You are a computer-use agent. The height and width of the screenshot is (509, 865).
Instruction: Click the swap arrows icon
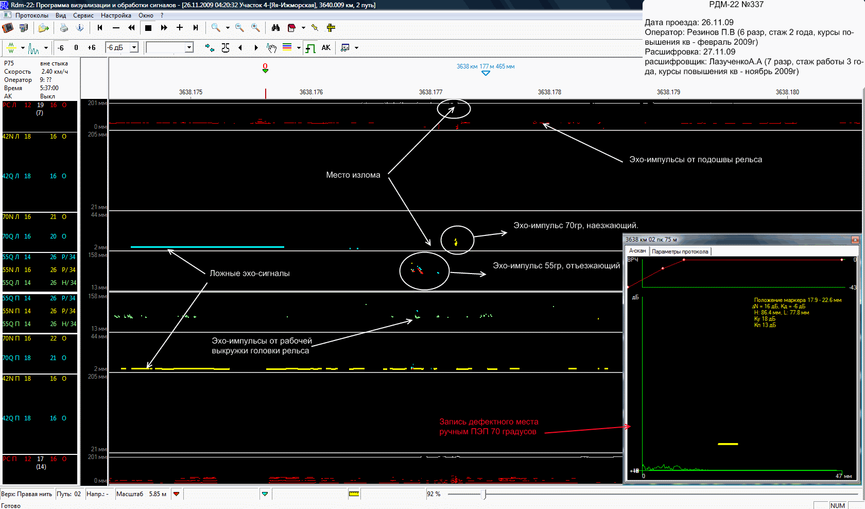click(209, 48)
